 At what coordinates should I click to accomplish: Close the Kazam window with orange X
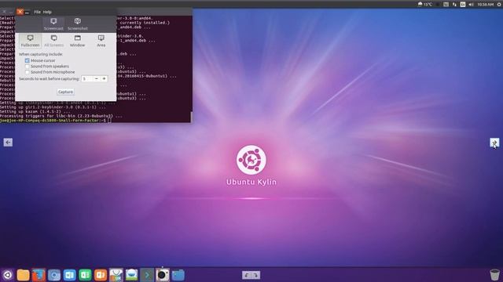(20, 12)
